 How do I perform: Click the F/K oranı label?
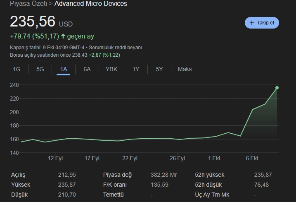[x=115, y=185]
